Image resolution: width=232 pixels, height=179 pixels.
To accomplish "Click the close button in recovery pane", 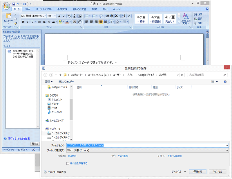I will click(35, 144).
